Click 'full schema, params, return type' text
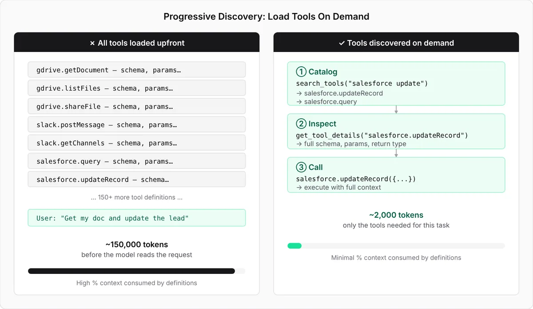Viewport: 533px width, 309px height. click(351, 144)
